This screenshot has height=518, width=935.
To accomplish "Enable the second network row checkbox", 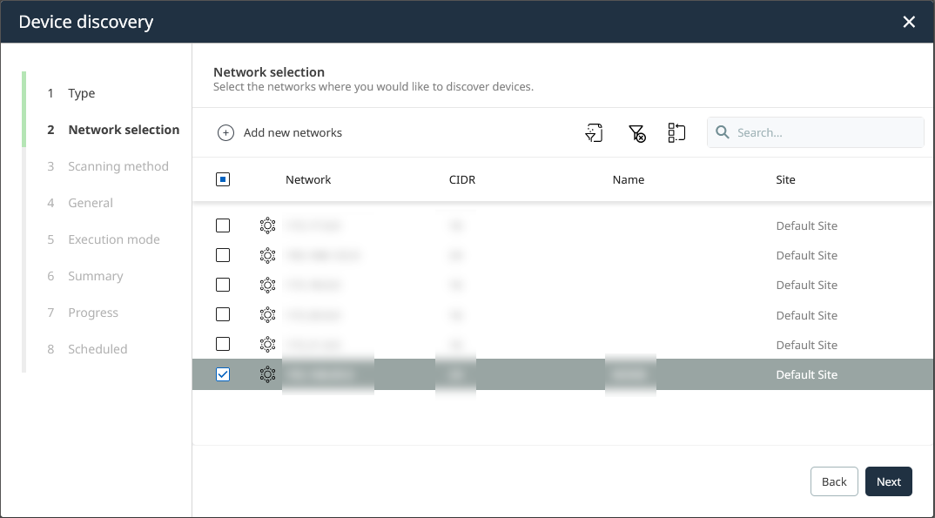I will pos(223,255).
